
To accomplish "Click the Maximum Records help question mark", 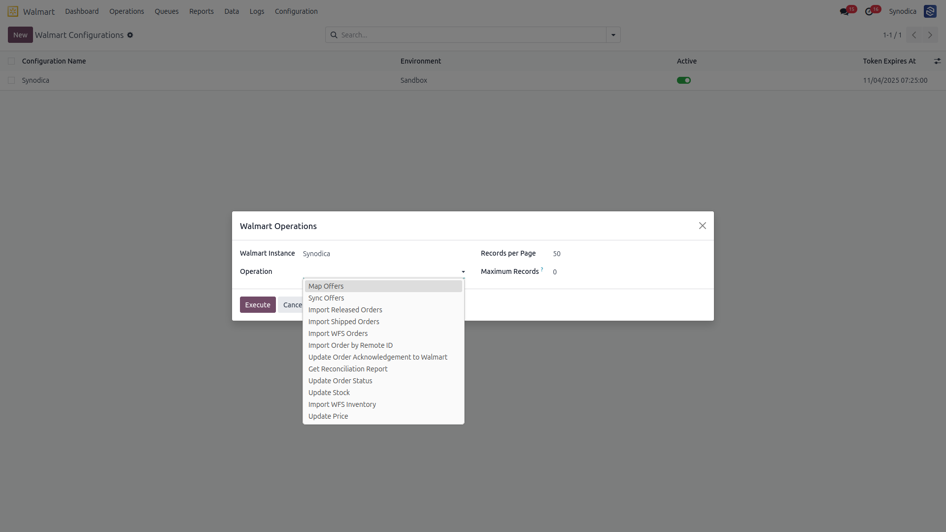I will click(x=542, y=269).
